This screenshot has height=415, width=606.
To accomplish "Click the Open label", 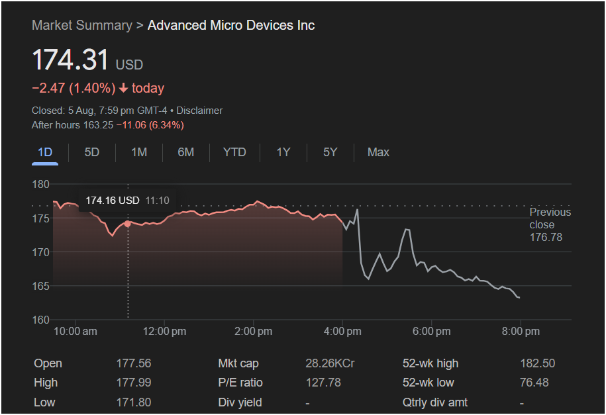I will tap(48, 363).
